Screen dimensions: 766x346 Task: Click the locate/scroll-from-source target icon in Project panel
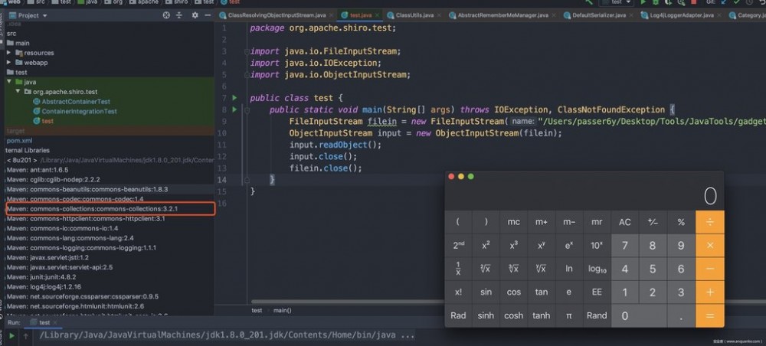point(166,15)
